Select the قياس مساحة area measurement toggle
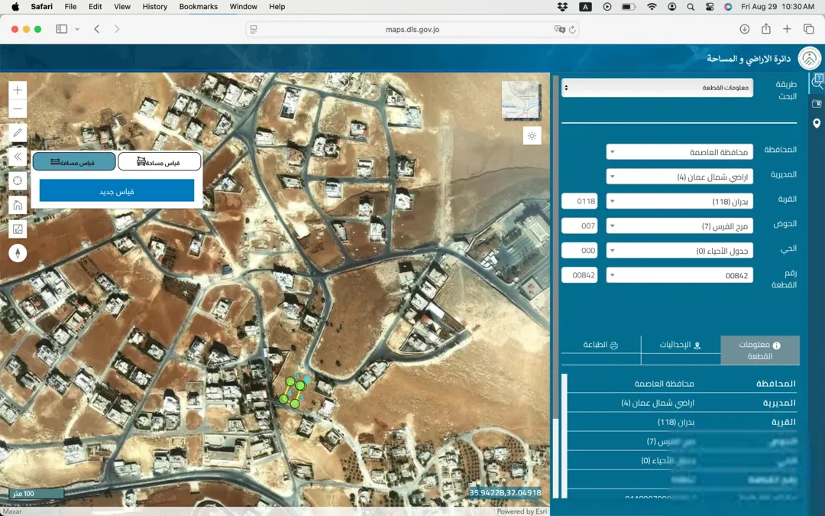825x516 pixels. 160,161
